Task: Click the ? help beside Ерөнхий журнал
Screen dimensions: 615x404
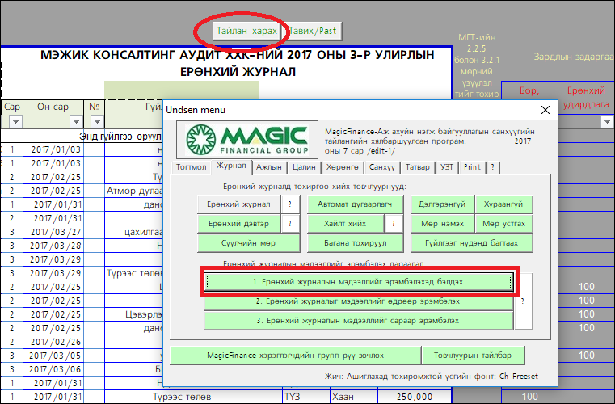Action: [289, 204]
